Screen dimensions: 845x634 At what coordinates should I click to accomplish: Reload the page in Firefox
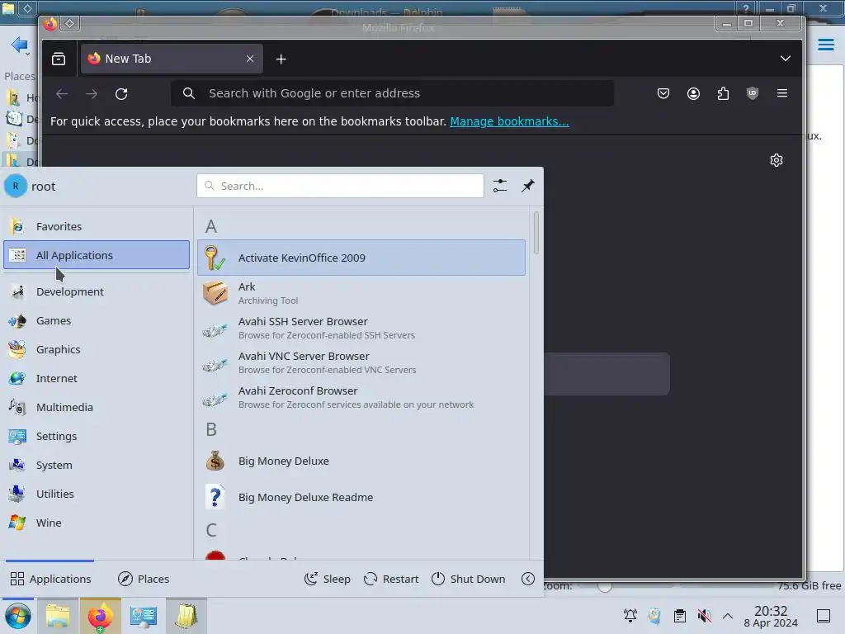(121, 94)
